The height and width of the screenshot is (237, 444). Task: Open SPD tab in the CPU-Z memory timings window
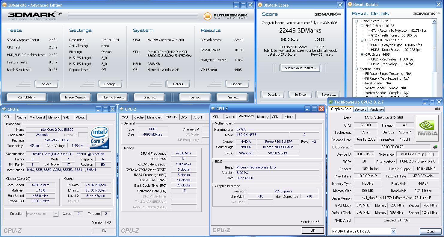click(184, 117)
